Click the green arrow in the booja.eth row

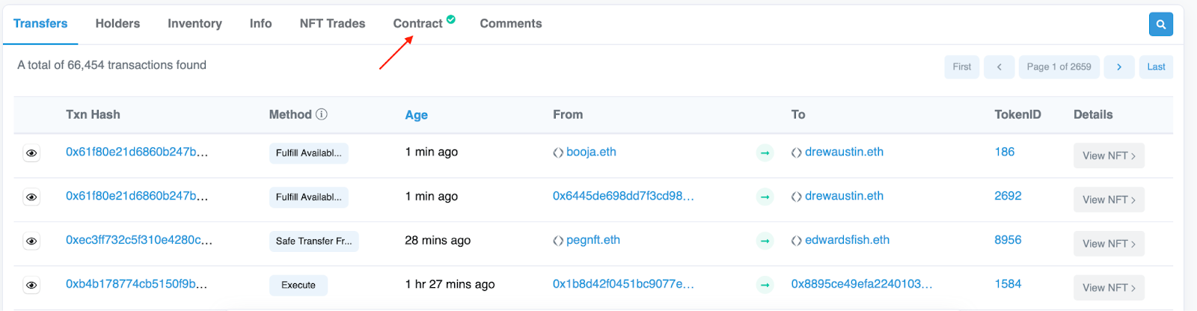[765, 153]
